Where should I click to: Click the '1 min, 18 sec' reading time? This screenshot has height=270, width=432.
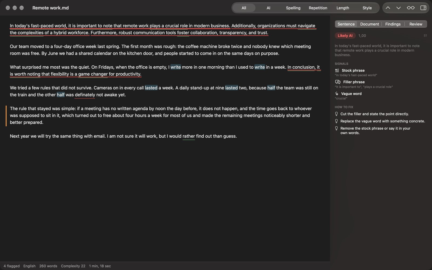[x=100, y=266]
